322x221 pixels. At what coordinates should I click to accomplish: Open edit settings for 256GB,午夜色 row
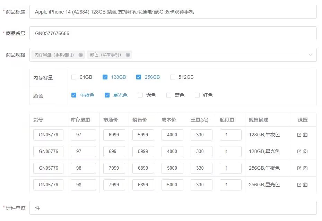[x=299, y=168]
